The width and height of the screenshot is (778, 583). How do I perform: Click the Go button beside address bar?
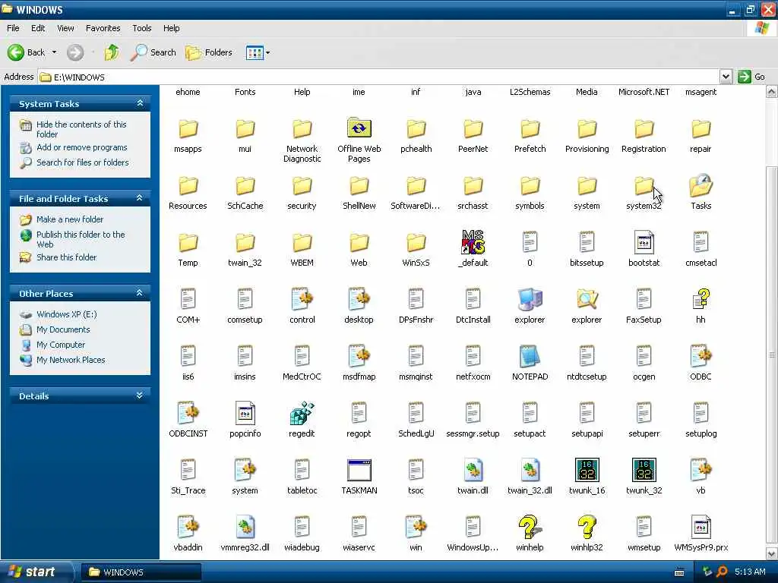[x=751, y=77]
